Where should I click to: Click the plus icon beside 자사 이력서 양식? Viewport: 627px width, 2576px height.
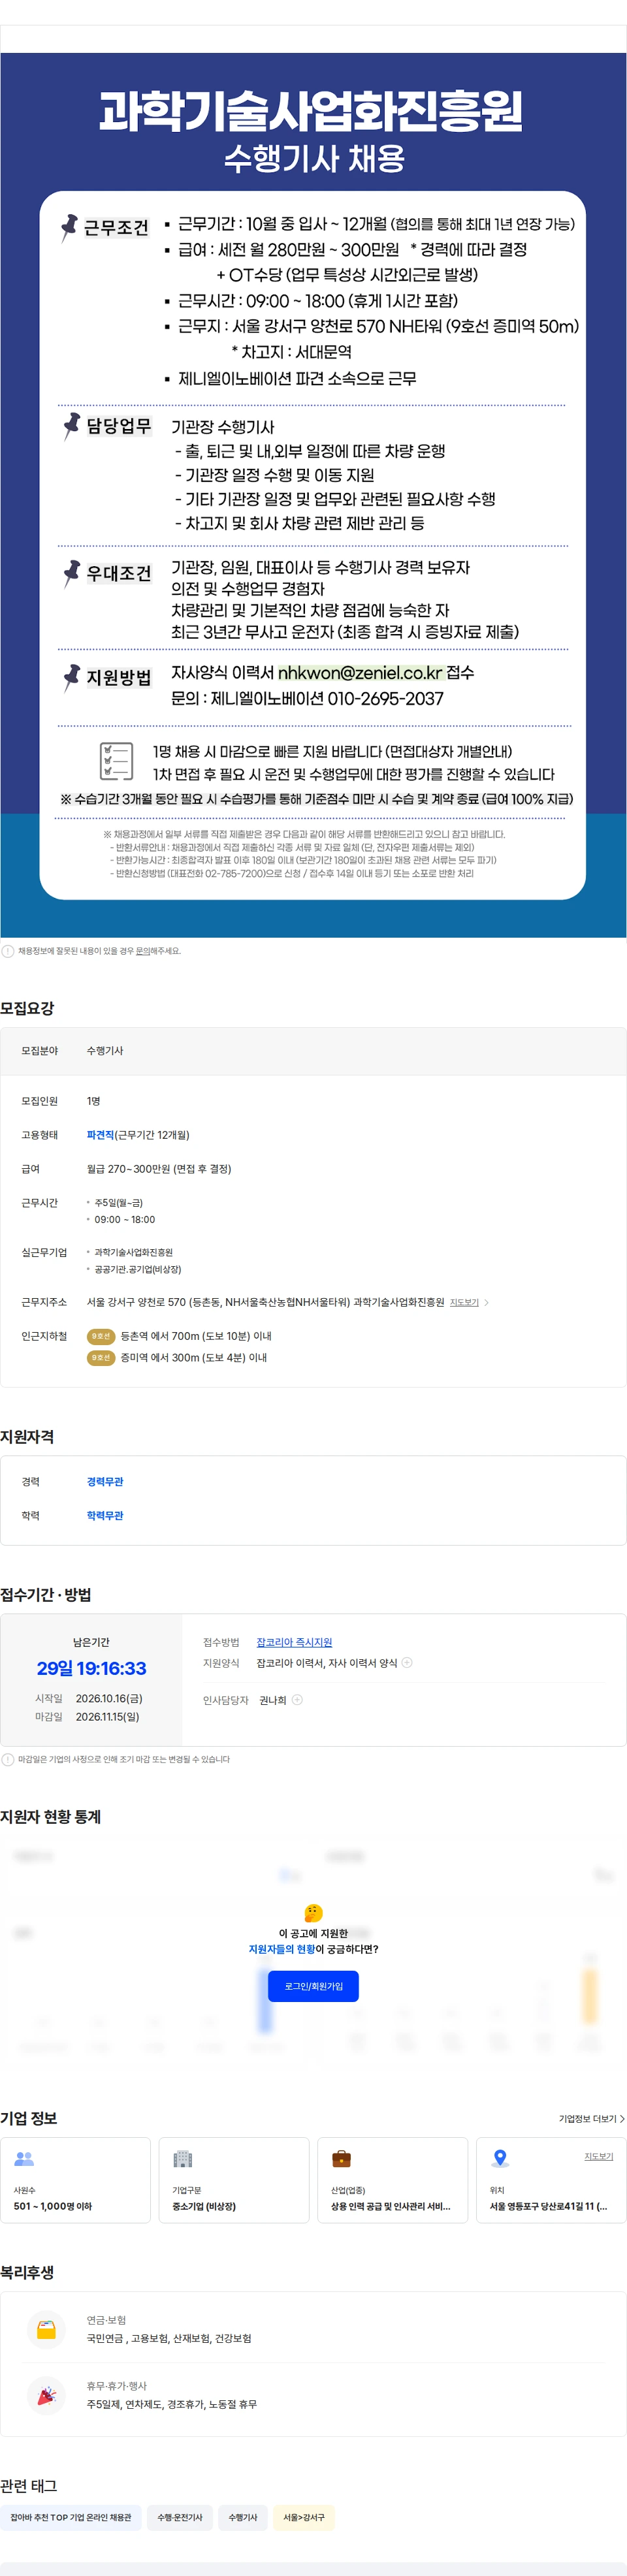pyautogui.click(x=407, y=1663)
